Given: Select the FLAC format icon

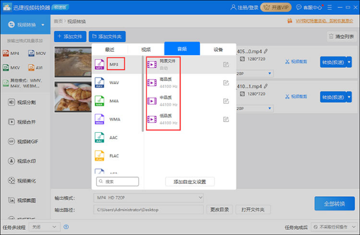Looking at the screenshot, I should (x=99, y=156).
